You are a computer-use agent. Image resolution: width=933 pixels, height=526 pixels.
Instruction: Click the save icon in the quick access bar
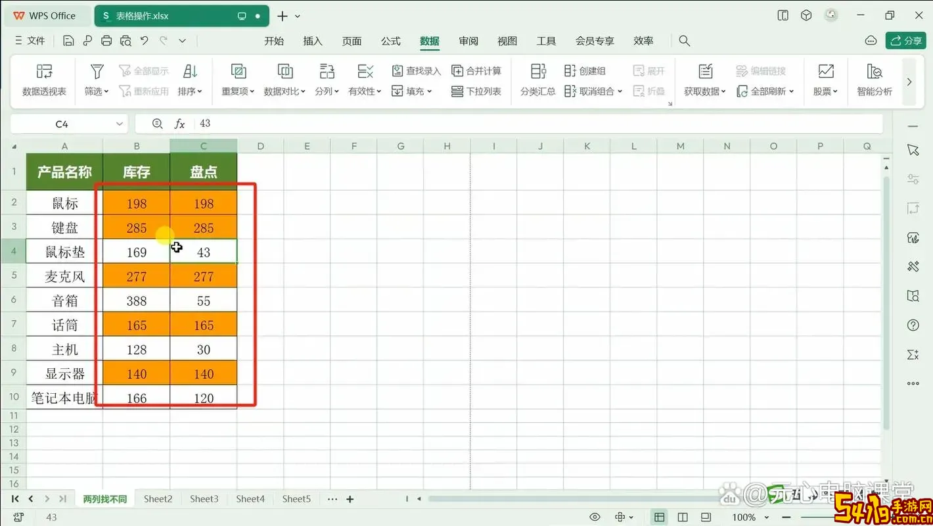68,41
